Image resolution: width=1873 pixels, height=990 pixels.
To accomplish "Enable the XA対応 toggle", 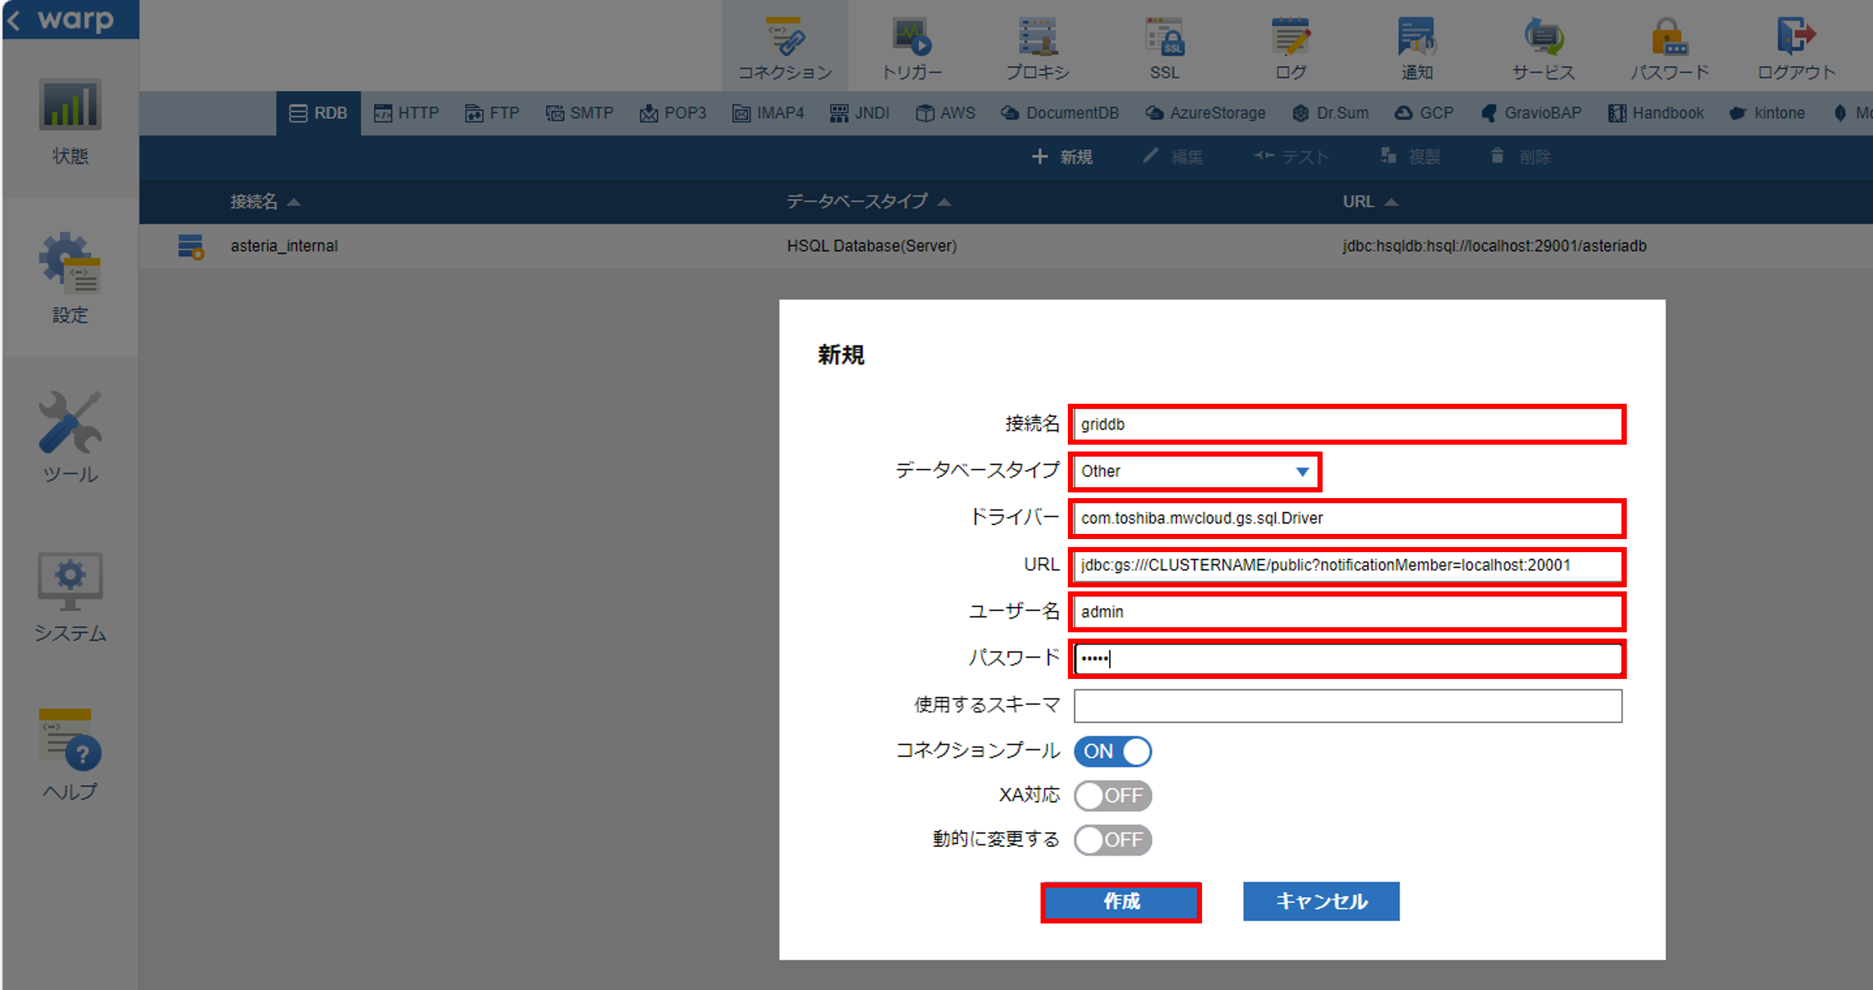I will (x=1112, y=795).
